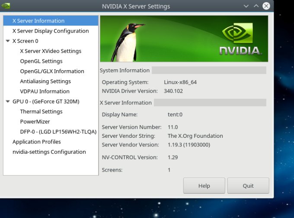Open Antialiasing Settings
The width and height of the screenshot is (294, 218).
click(45, 81)
